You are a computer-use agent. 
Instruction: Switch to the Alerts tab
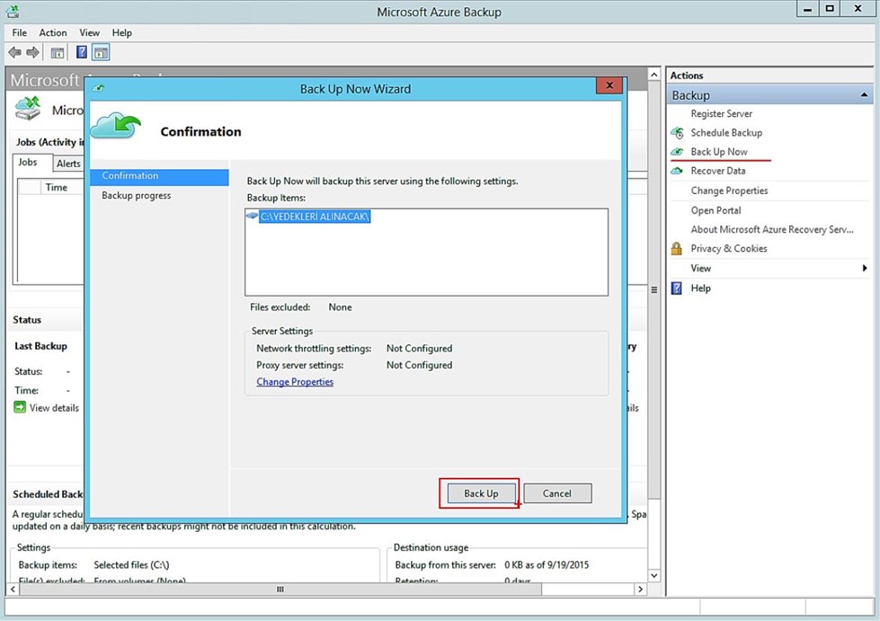68,164
